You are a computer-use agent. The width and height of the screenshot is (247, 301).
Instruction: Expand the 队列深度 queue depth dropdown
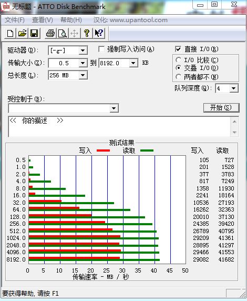click(x=233, y=88)
